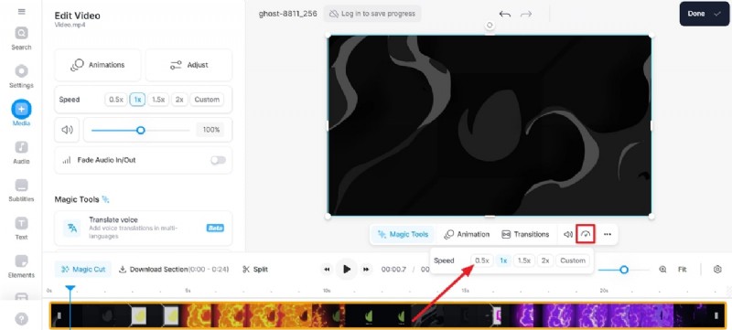This screenshot has height=330, width=732.
Task: Click the Fit timeline button
Action: point(683,270)
